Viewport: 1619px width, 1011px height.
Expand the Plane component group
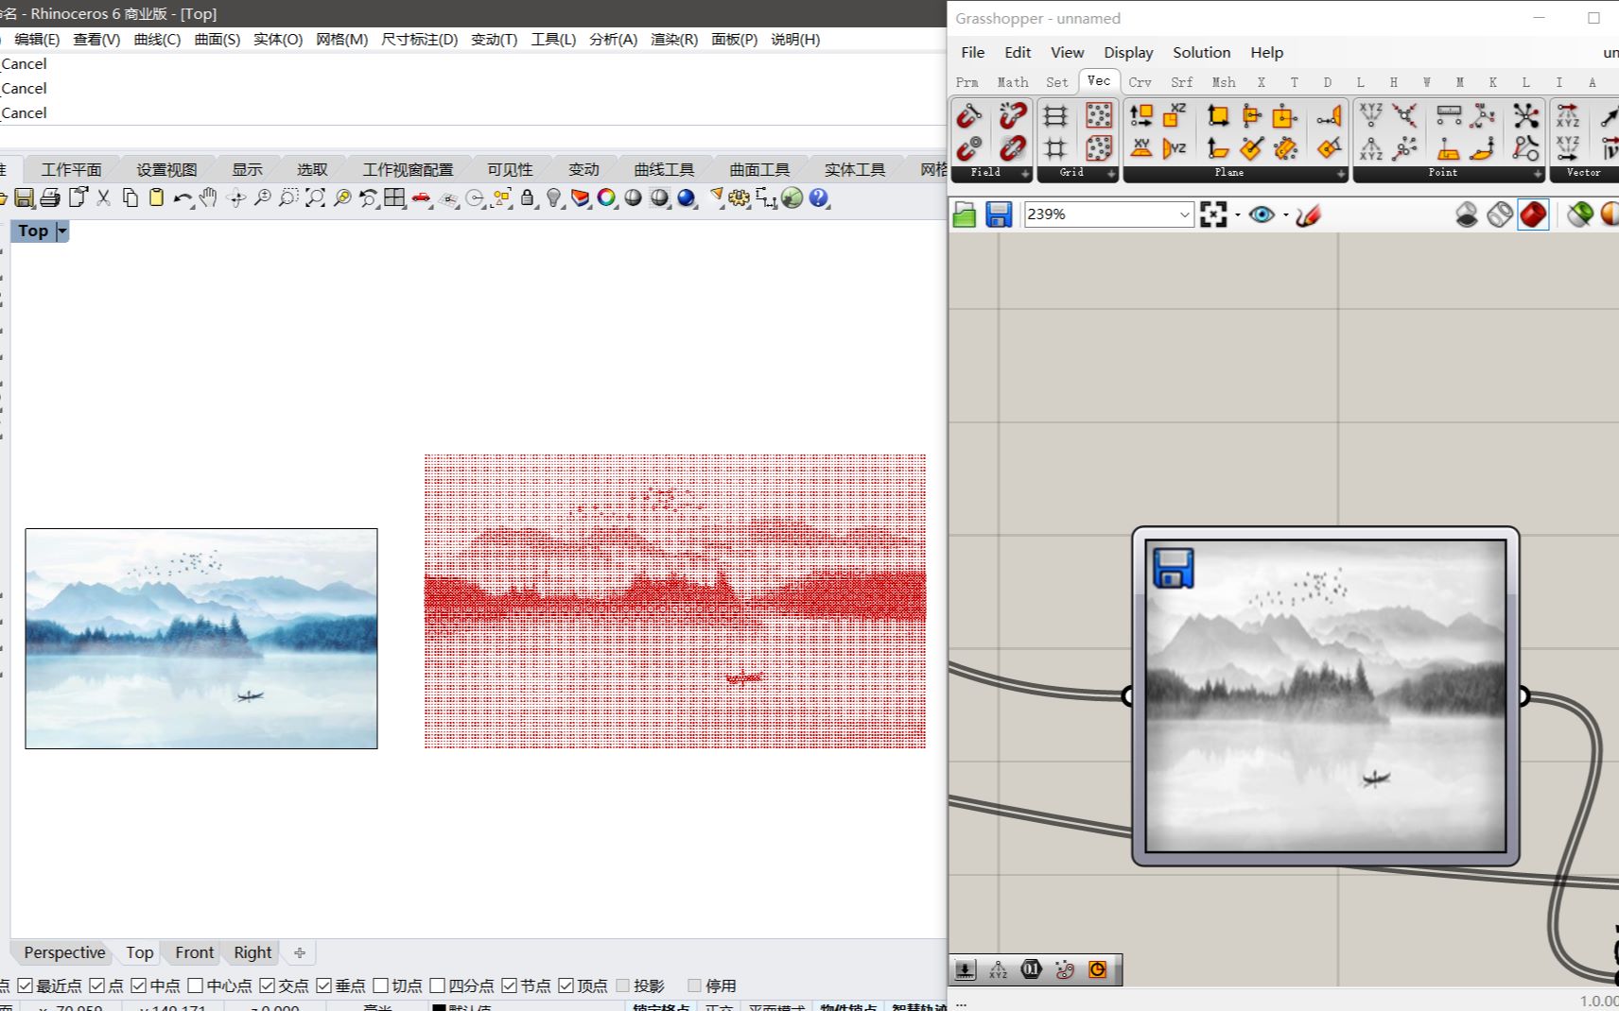(x=1341, y=173)
